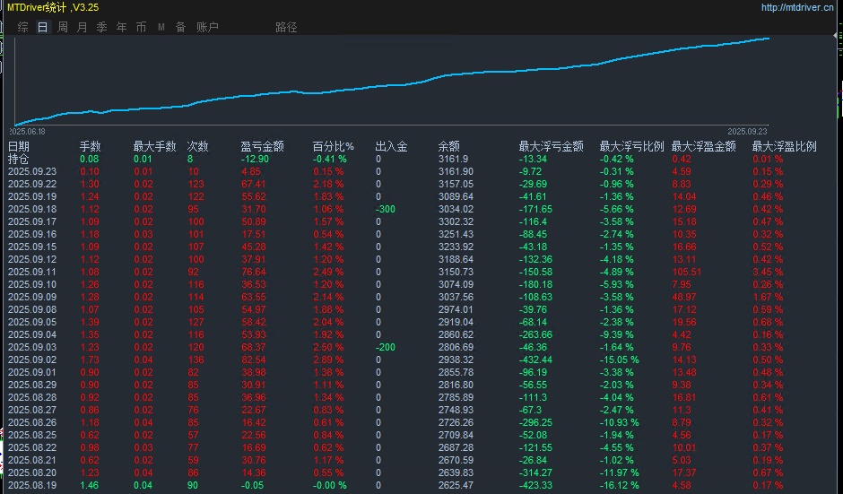The image size is (843, 494).
Task: Click the 48.97 max floating profit
Action: click(x=684, y=297)
